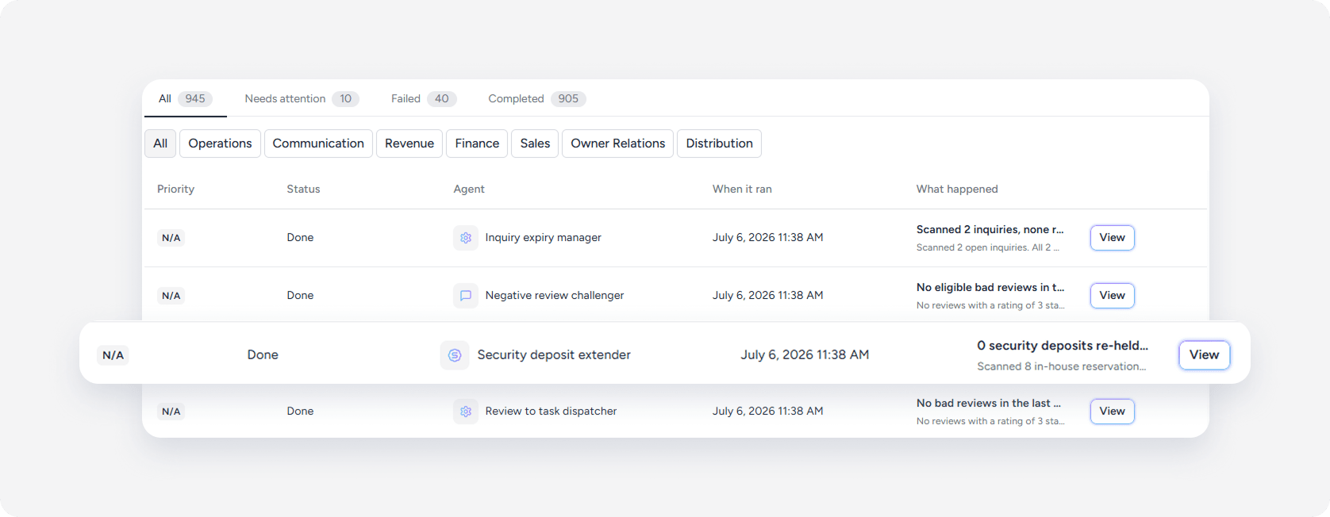
Task: Filter by Communication category
Action: pos(318,144)
